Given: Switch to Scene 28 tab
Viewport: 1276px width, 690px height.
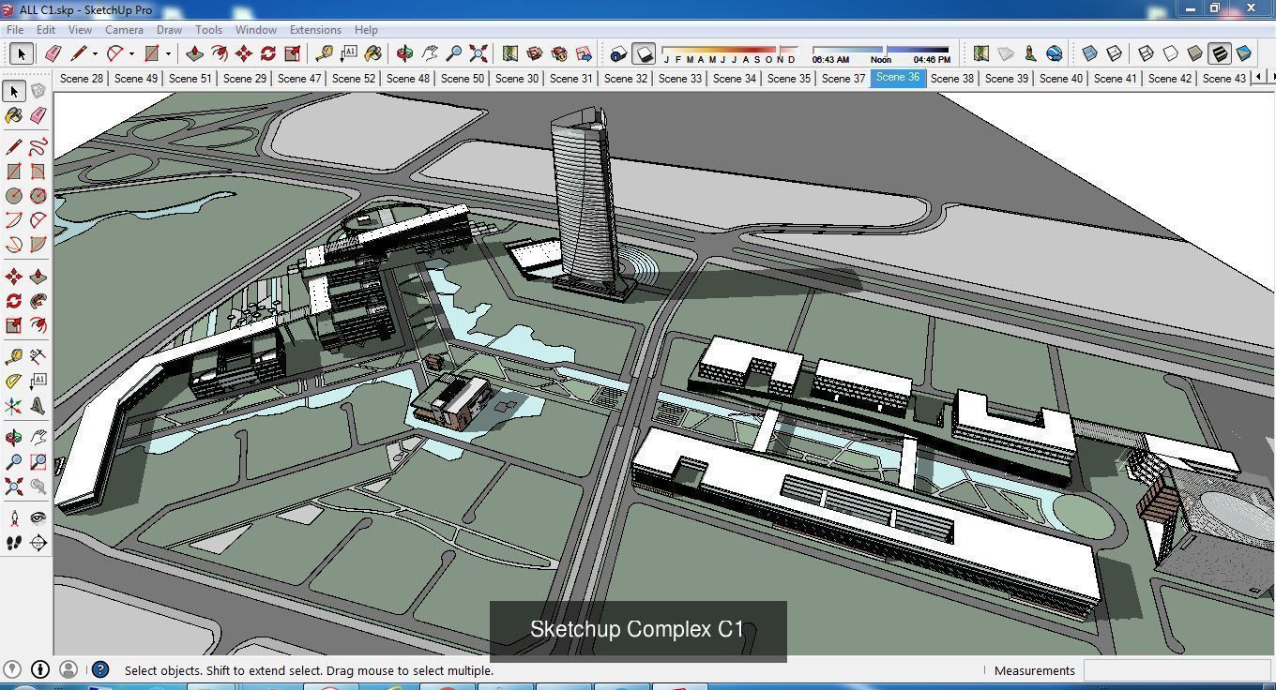Looking at the screenshot, I should pyautogui.click(x=82, y=79).
